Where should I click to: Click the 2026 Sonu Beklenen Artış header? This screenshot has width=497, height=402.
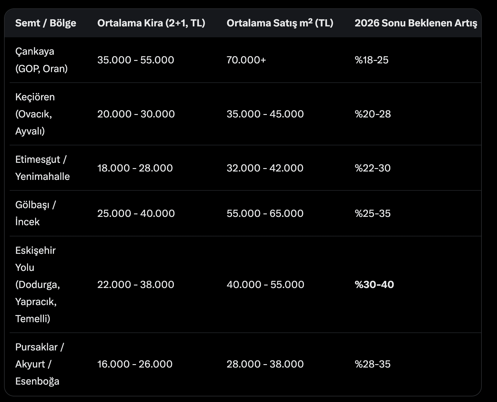pyautogui.click(x=416, y=23)
